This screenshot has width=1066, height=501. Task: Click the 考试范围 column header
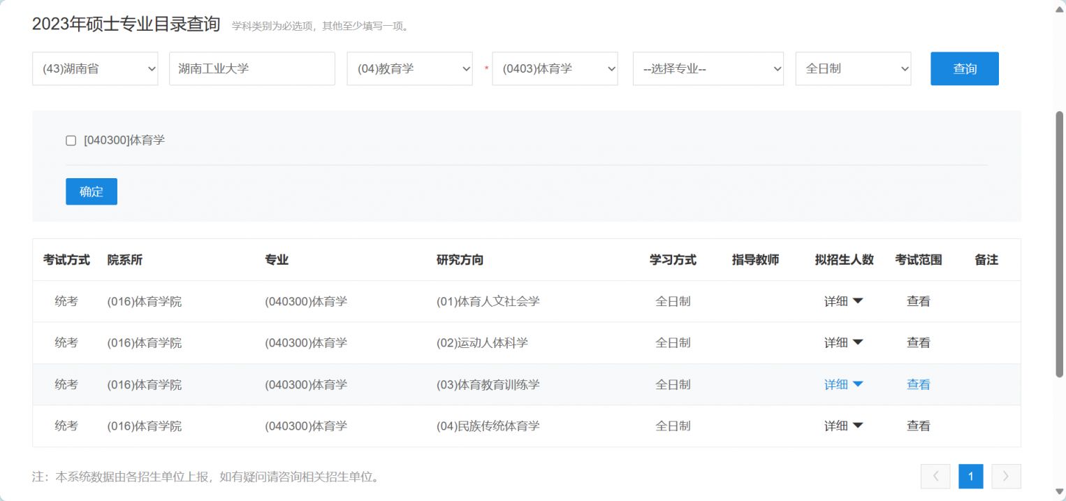pyautogui.click(x=919, y=260)
